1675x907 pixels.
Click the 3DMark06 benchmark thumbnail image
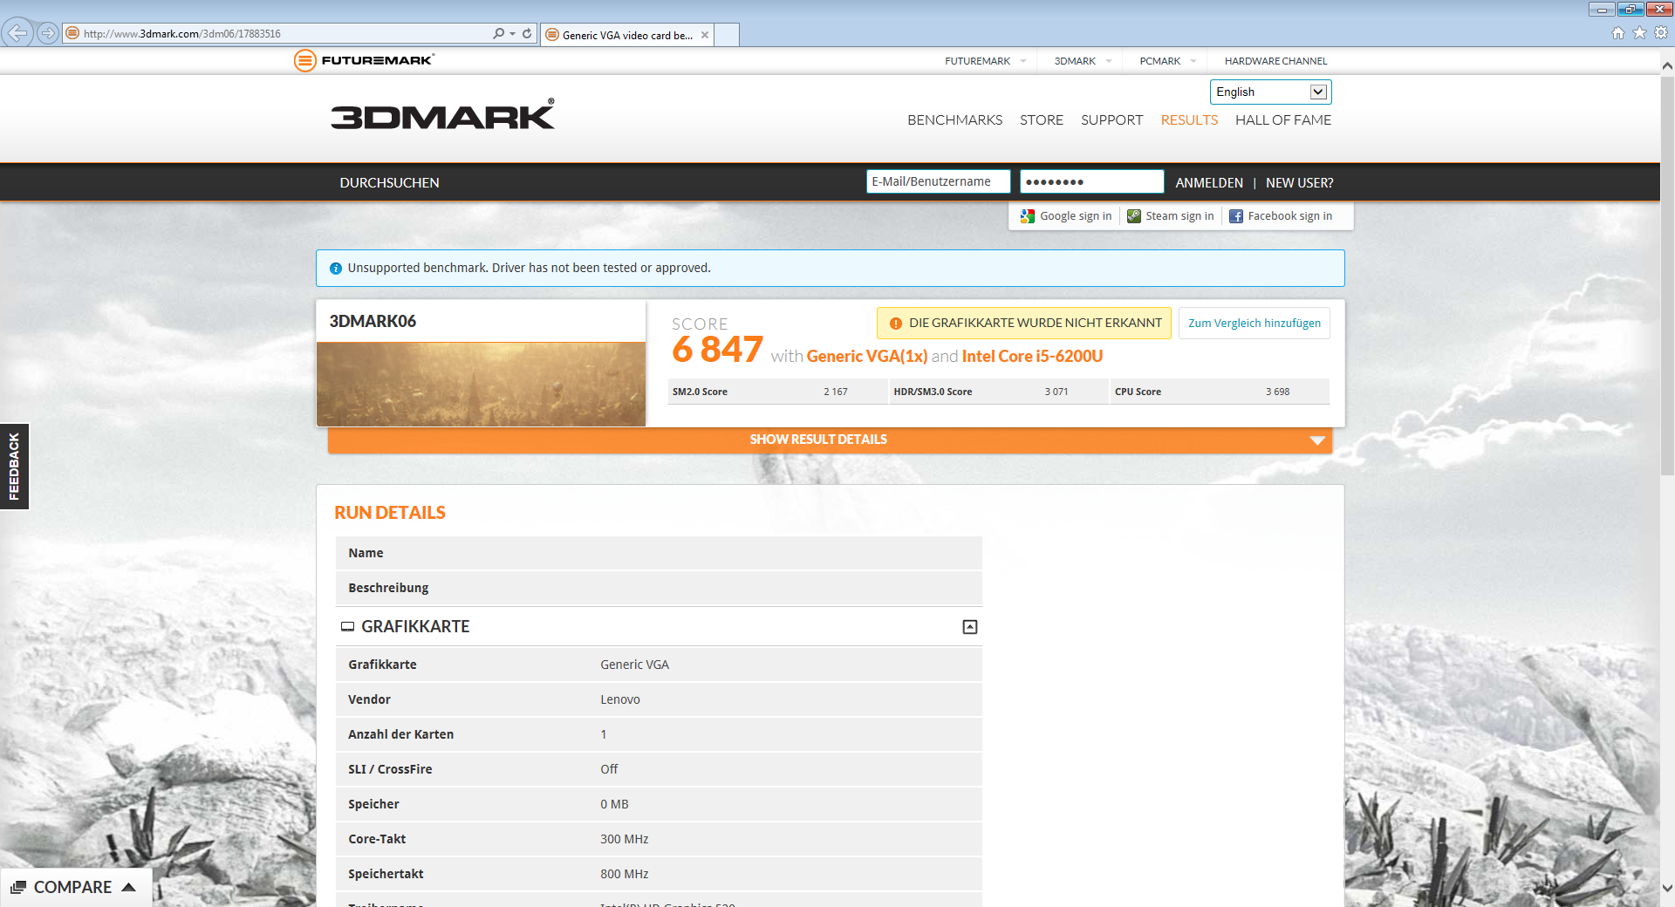481,385
